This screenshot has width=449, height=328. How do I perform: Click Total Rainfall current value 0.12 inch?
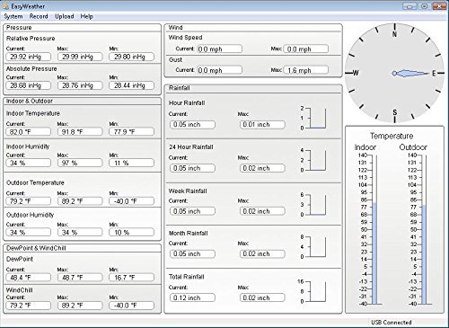[192, 297]
